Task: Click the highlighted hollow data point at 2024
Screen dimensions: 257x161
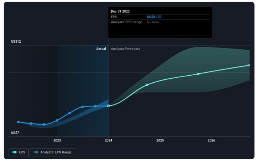Action: tap(108, 106)
